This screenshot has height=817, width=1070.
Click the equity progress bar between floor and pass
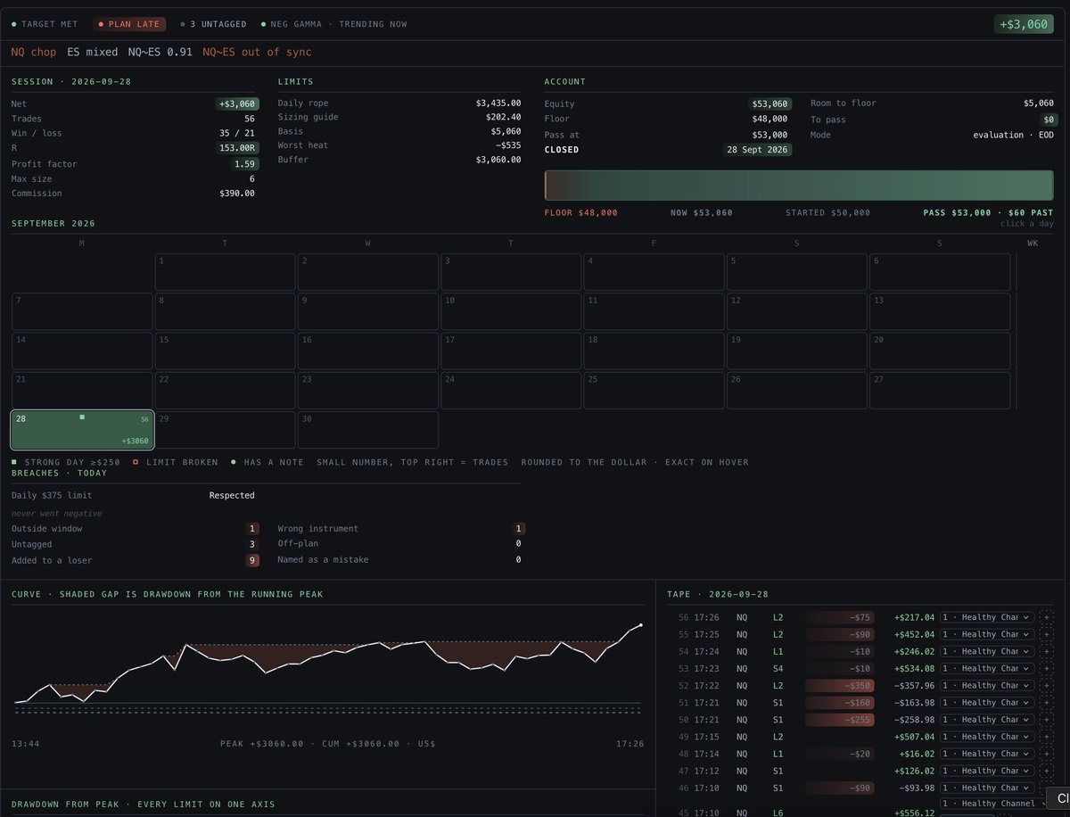click(799, 186)
